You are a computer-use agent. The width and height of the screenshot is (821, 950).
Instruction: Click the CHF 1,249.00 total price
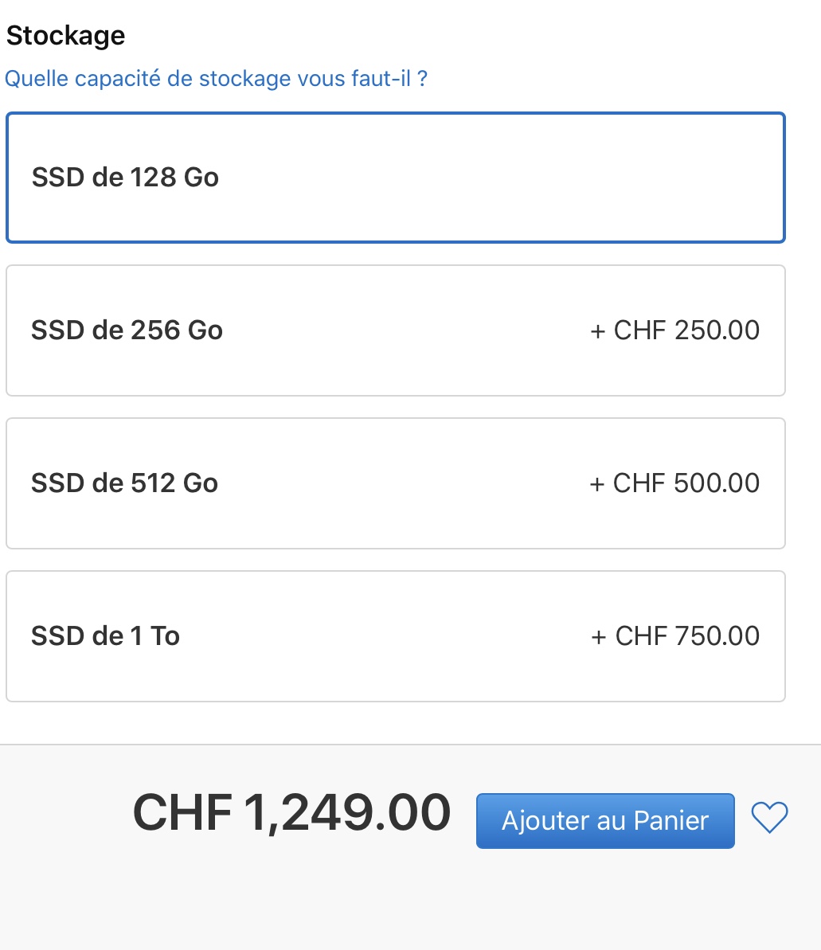pyautogui.click(x=291, y=813)
